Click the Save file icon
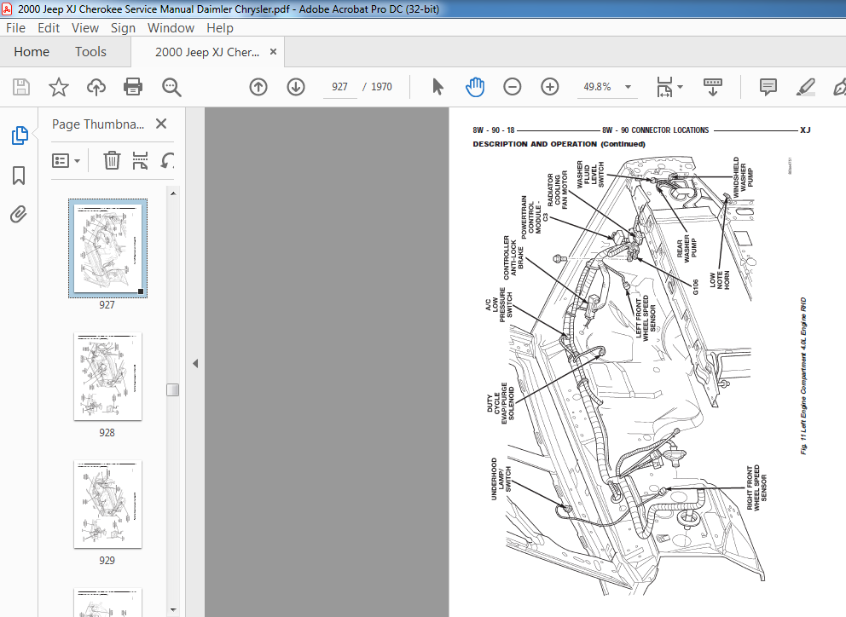The image size is (846, 617). pos(21,87)
